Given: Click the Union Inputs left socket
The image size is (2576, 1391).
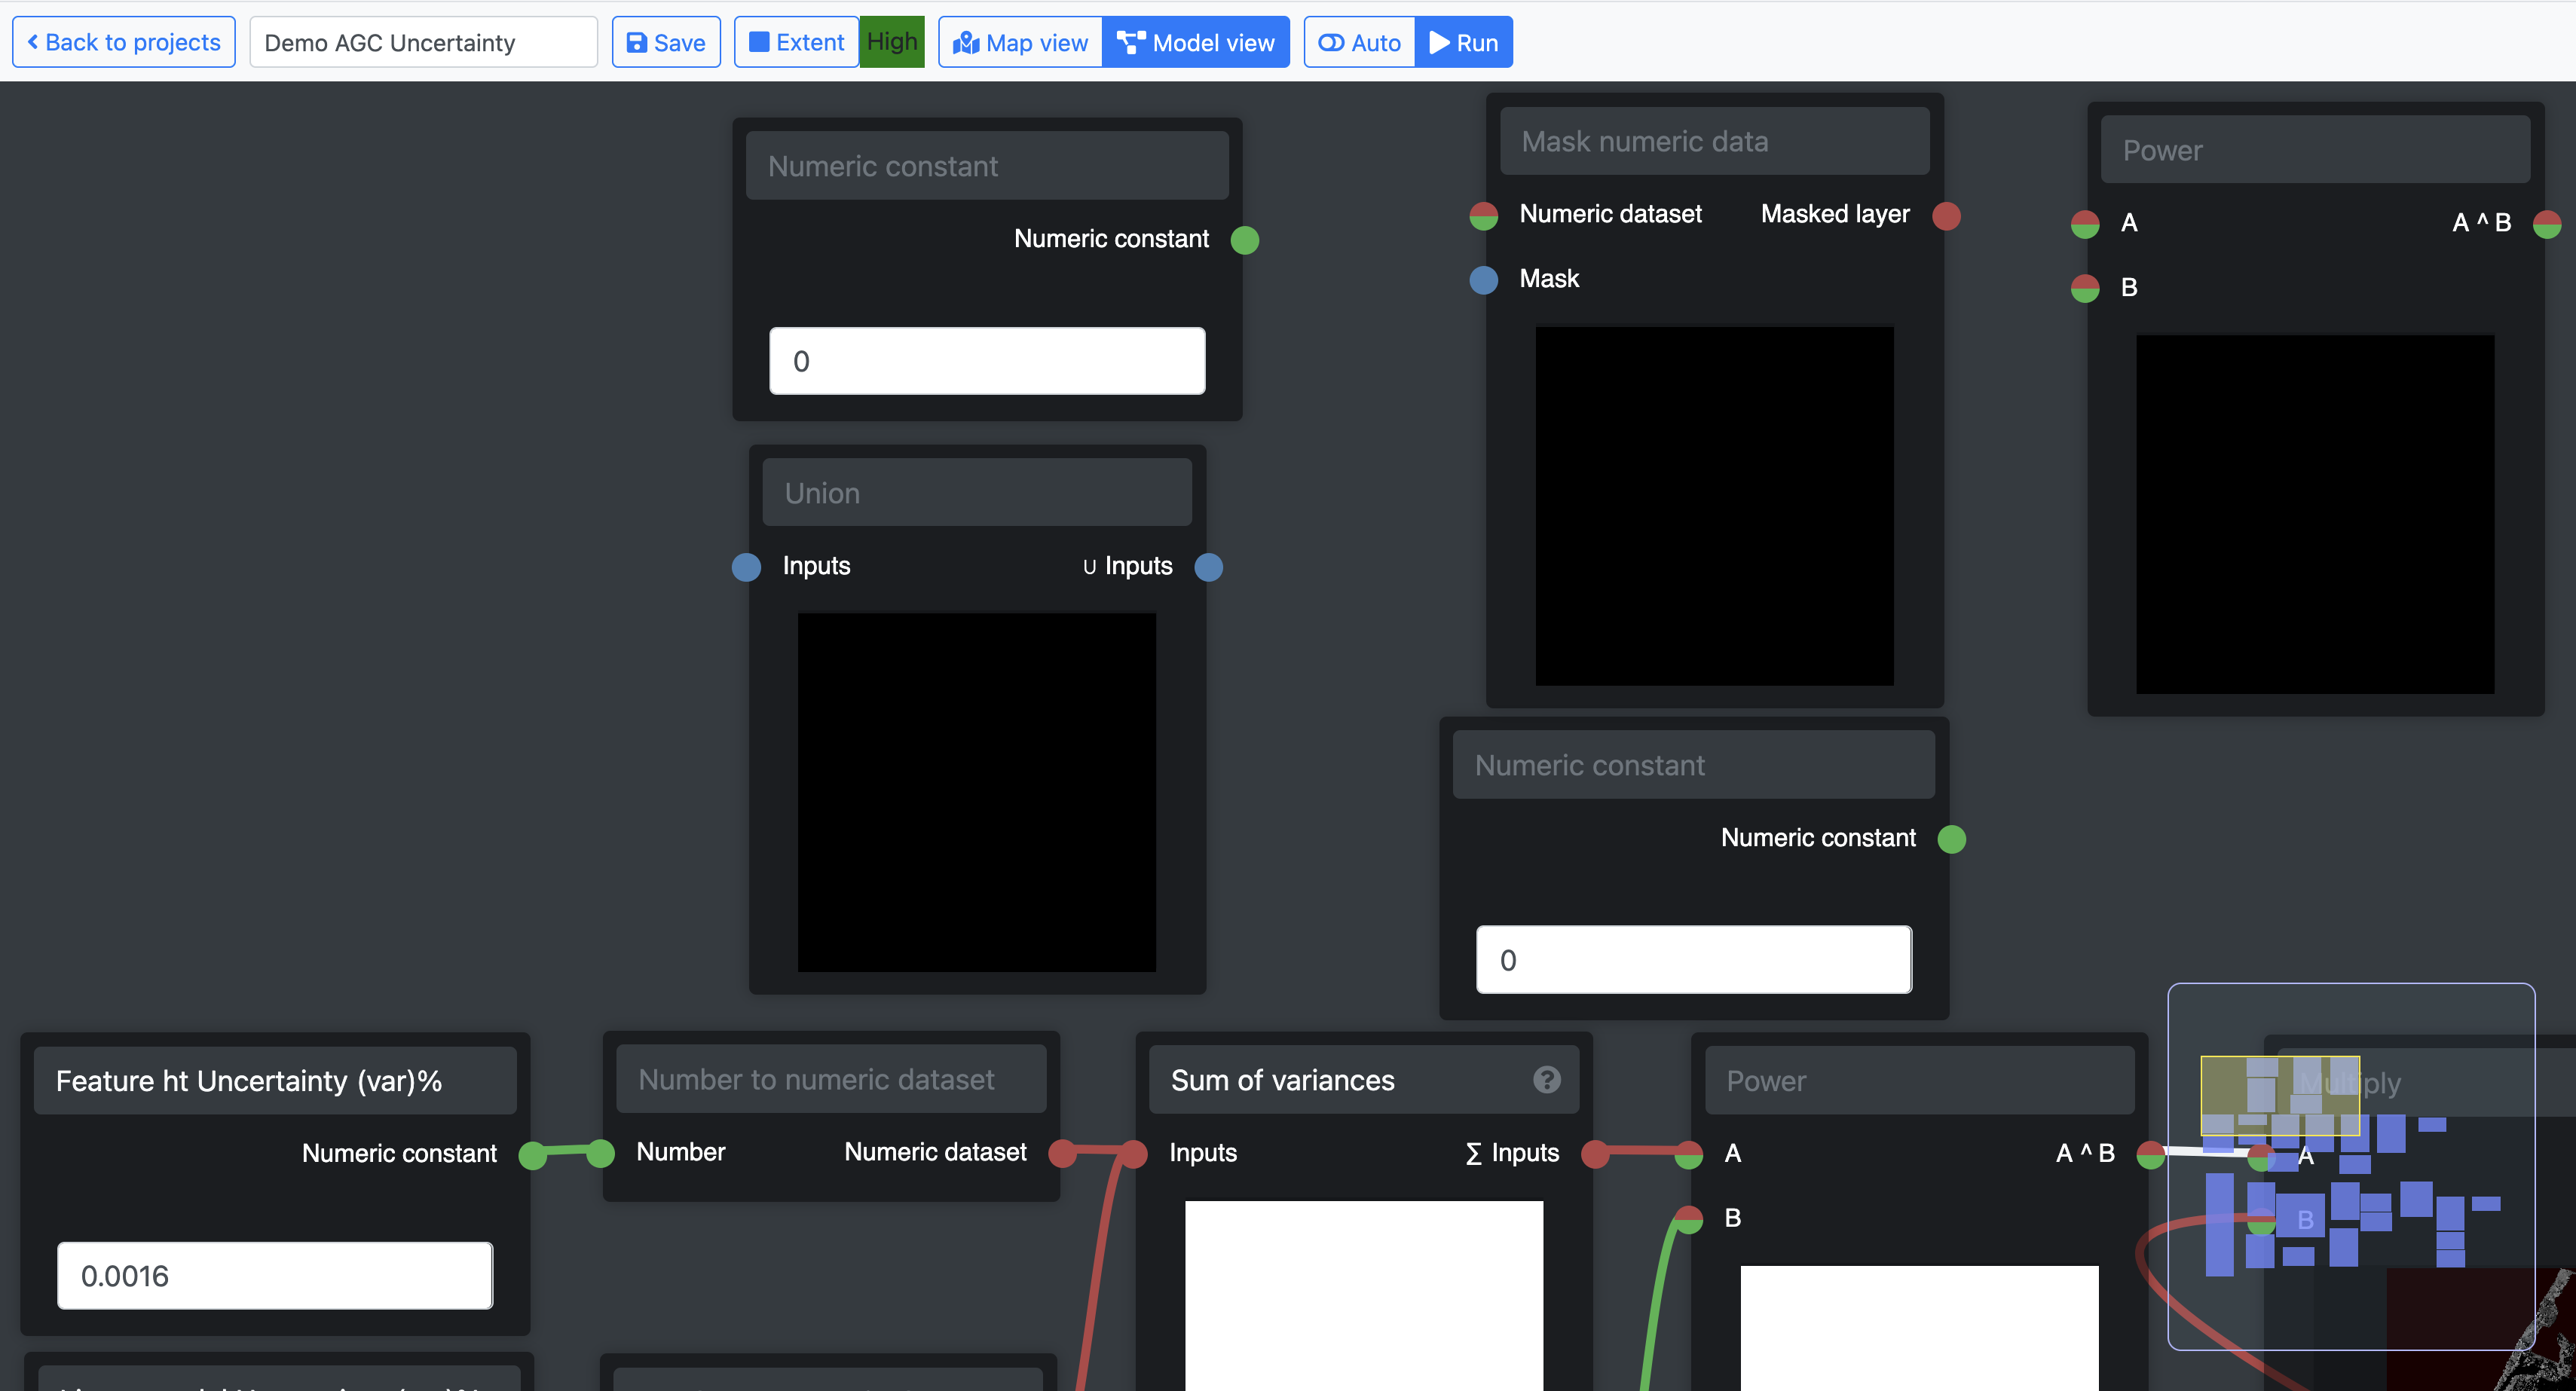Looking at the screenshot, I should click(746, 567).
